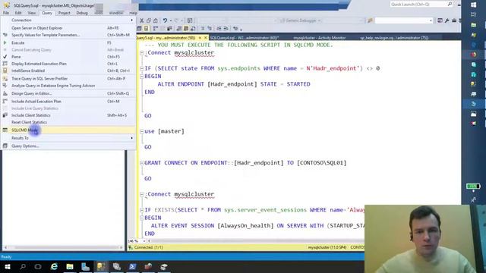Open the 146 % zoom level dropdown
This screenshot has height=273, width=486.
(x=144, y=241)
